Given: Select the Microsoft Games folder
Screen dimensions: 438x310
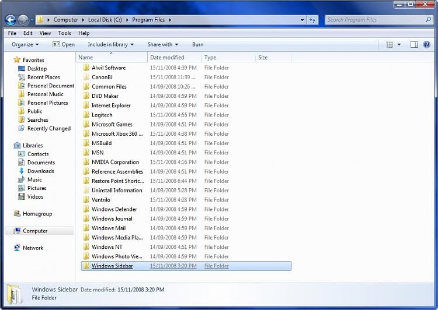Looking at the screenshot, I should click(x=112, y=124).
